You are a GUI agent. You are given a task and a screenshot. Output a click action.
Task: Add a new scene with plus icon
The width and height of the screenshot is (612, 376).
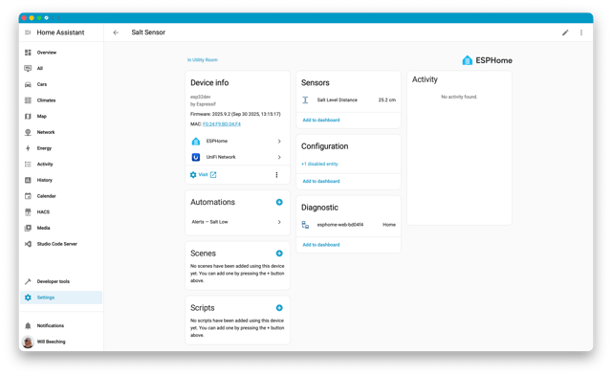279,254
